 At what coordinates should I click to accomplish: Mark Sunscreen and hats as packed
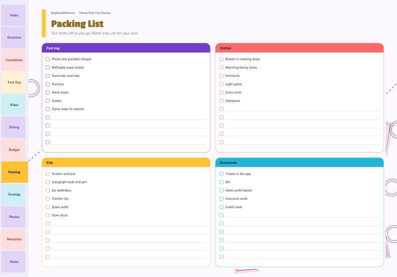(x=47, y=76)
